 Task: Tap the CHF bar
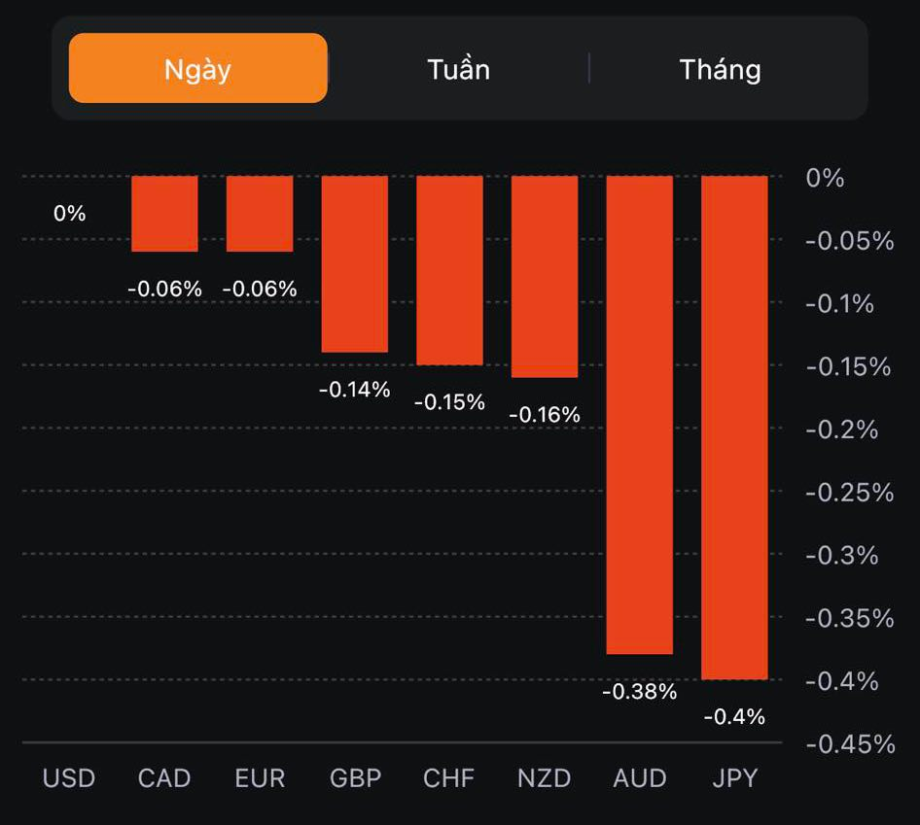pos(449,271)
